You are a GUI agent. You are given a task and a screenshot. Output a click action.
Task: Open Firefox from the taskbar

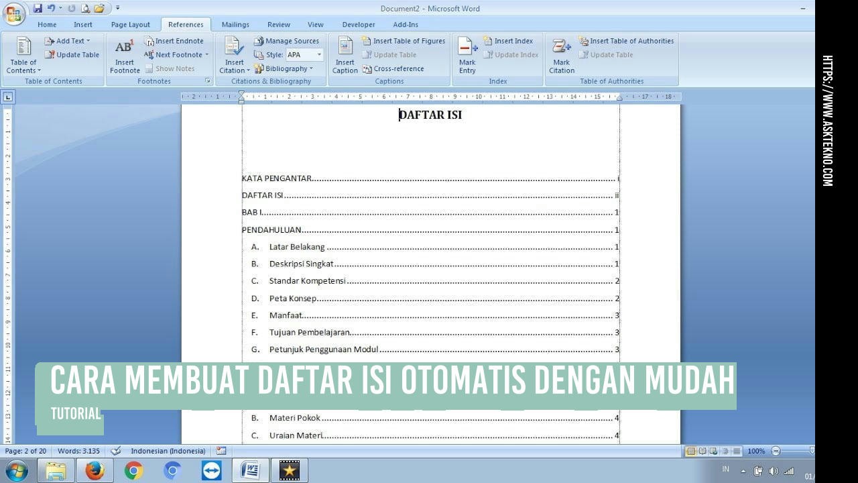(95, 470)
